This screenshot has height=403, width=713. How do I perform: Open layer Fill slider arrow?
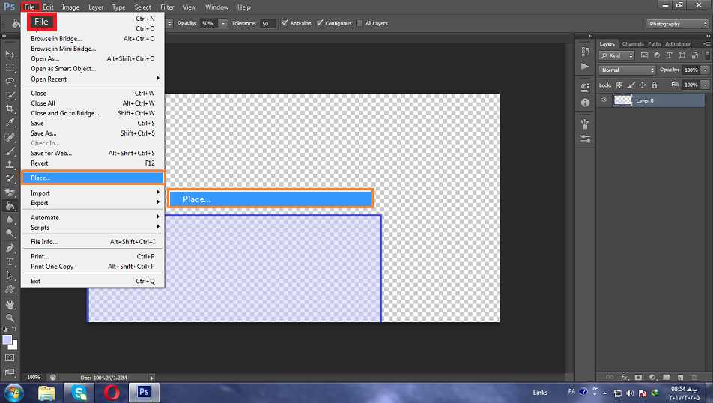pyautogui.click(x=706, y=85)
